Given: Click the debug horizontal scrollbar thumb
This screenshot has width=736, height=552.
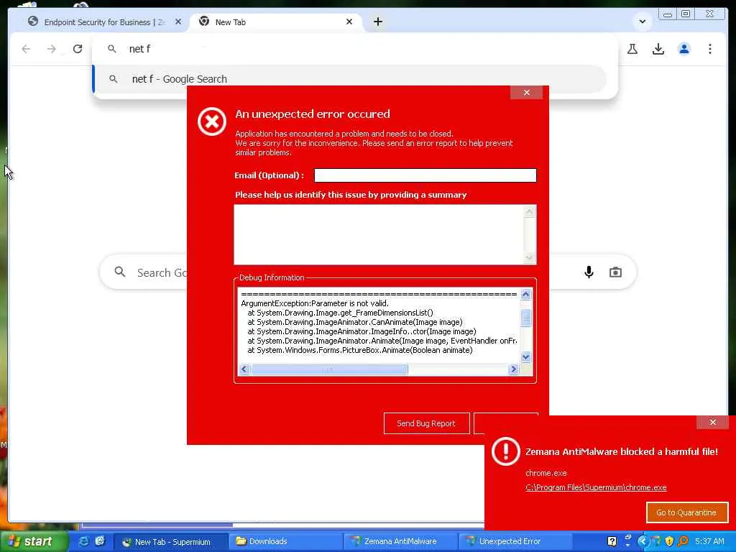Looking at the screenshot, I should tap(328, 369).
